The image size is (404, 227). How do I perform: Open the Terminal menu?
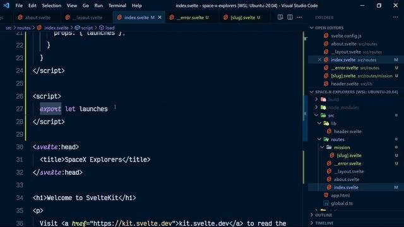[x=117, y=6]
